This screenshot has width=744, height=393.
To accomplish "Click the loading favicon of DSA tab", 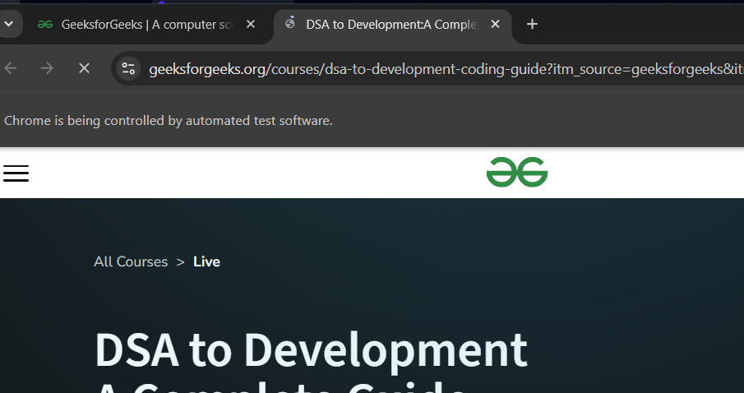I will pos(290,22).
